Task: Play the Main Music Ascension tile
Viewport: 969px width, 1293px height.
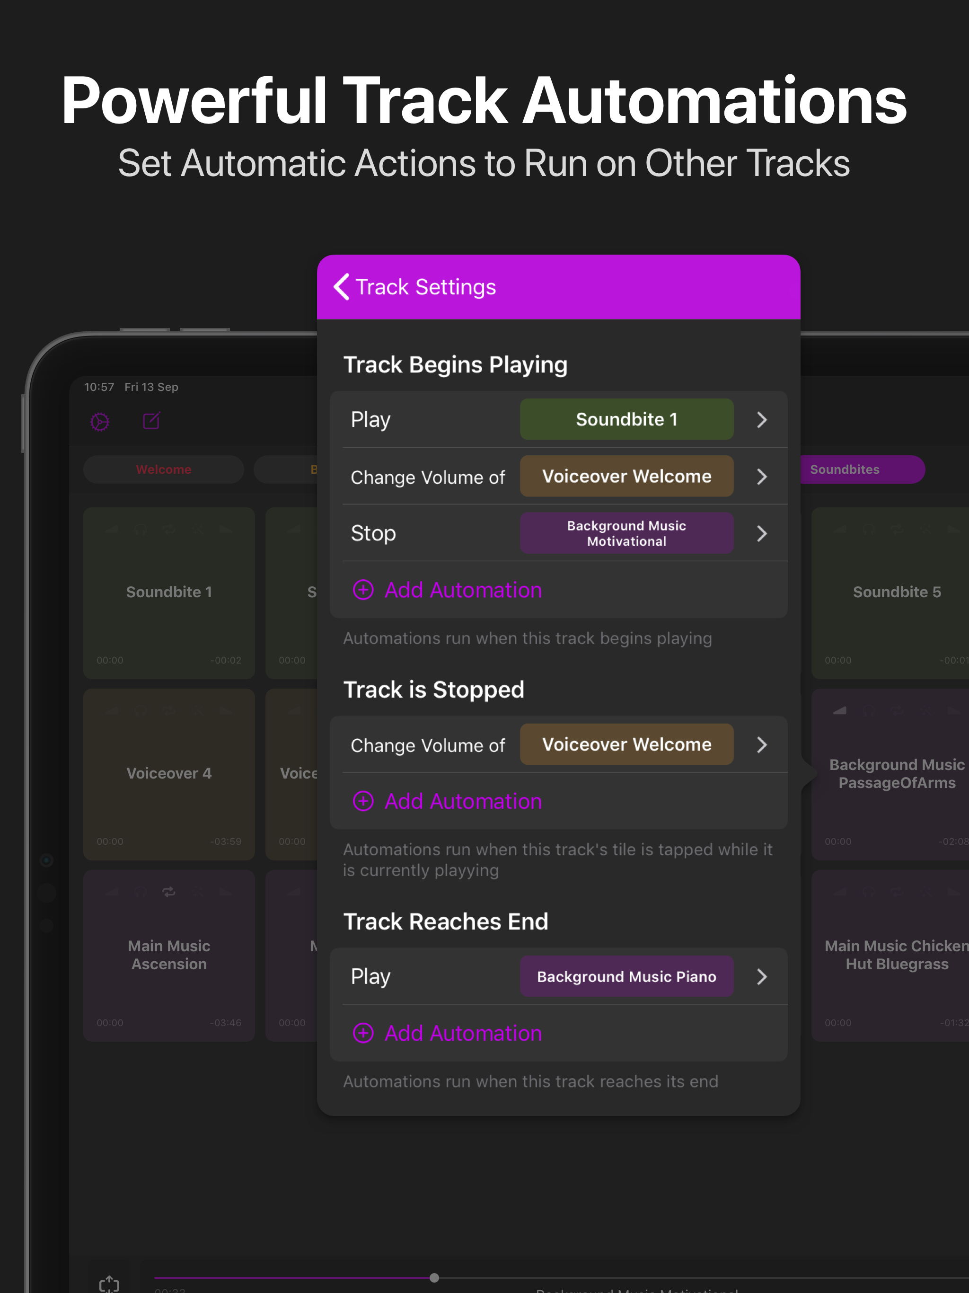Action: click(x=169, y=955)
